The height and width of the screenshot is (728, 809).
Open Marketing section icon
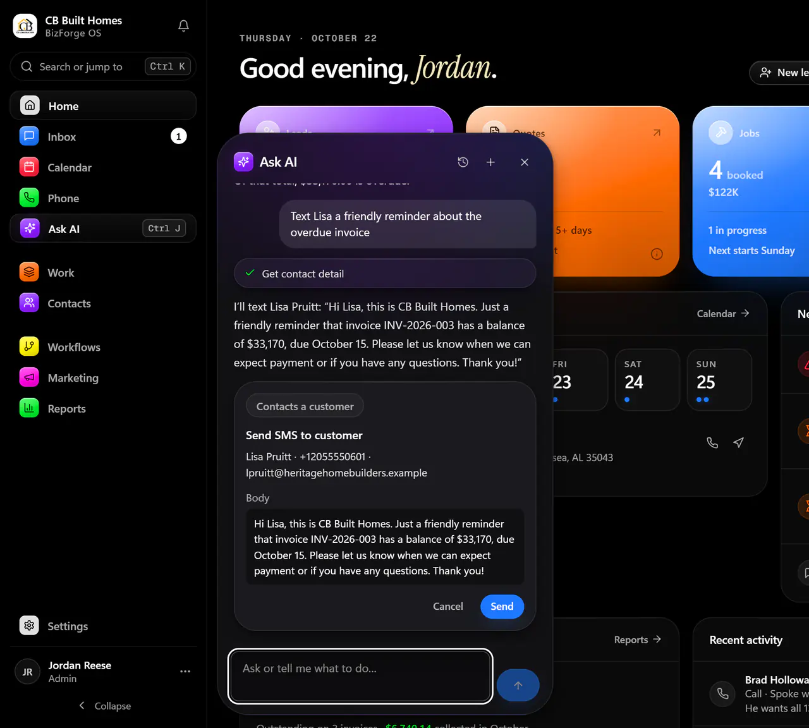[x=29, y=377]
